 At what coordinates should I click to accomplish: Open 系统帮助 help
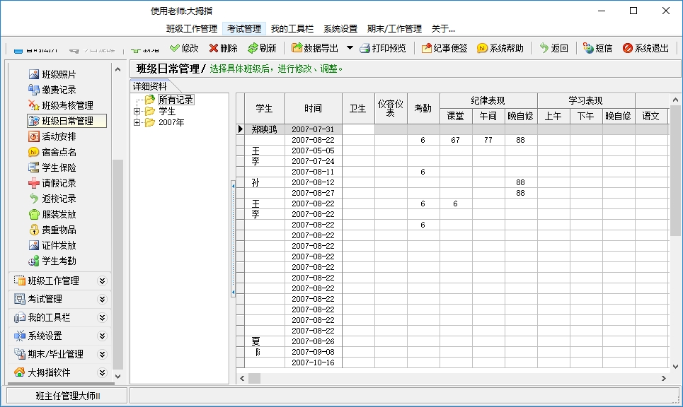(x=500, y=48)
